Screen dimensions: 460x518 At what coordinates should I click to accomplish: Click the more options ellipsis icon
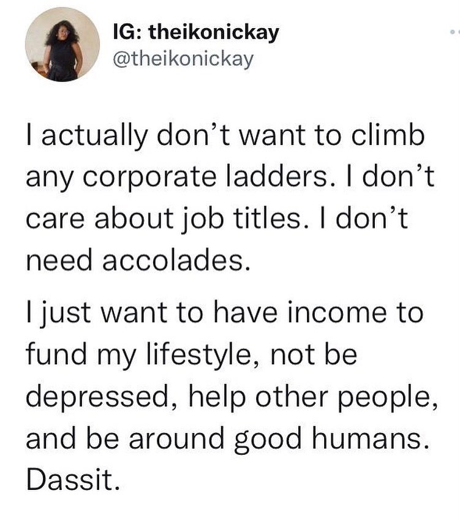point(453,30)
